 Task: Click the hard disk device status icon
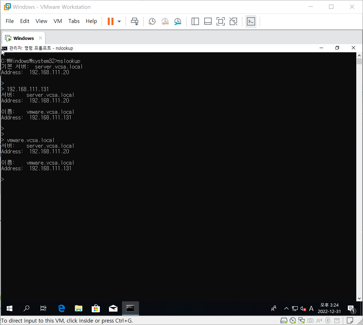pyautogui.click(x=284, y=321)
